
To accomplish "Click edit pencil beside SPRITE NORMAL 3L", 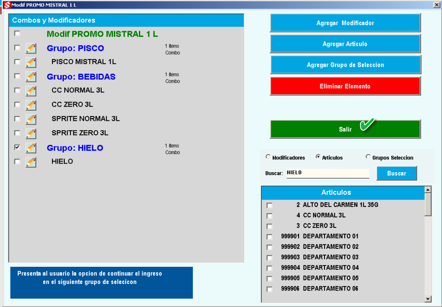I will (x=31, y=119).
